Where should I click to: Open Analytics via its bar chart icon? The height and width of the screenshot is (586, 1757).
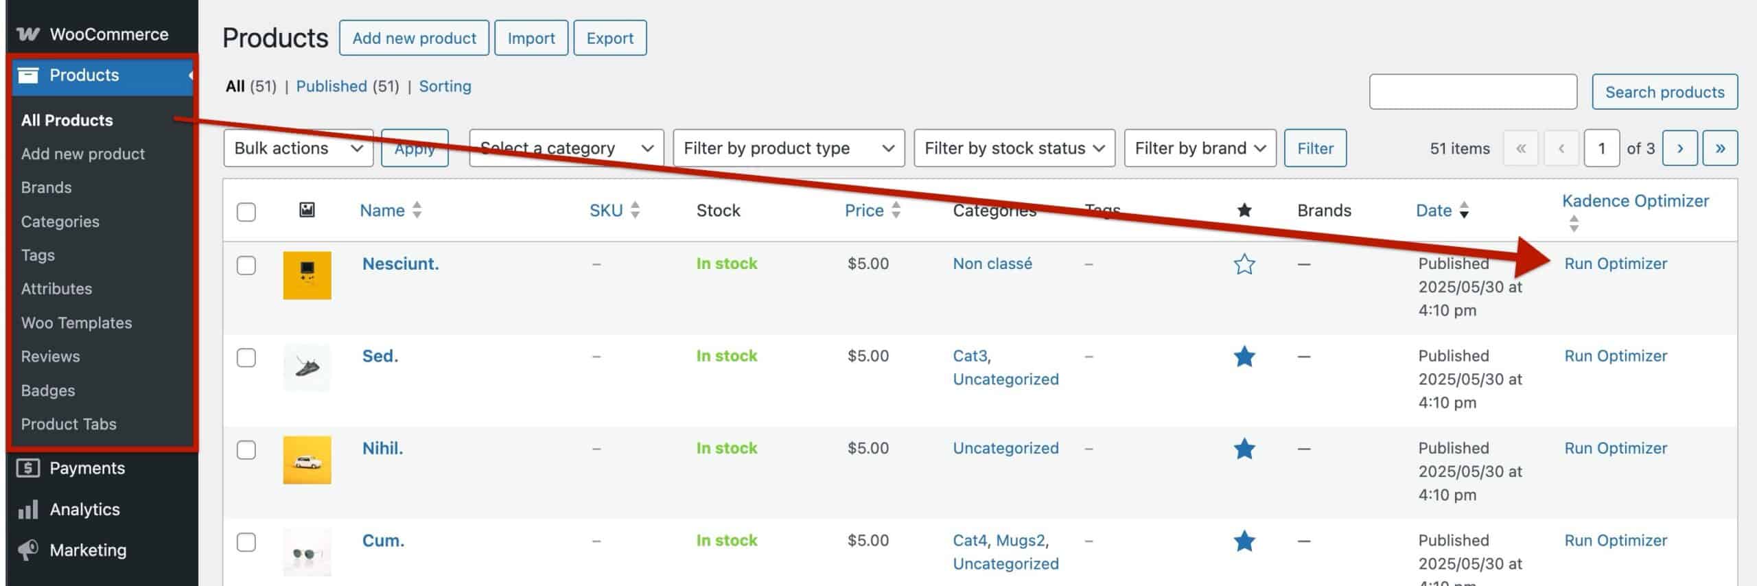coord(28,510)
